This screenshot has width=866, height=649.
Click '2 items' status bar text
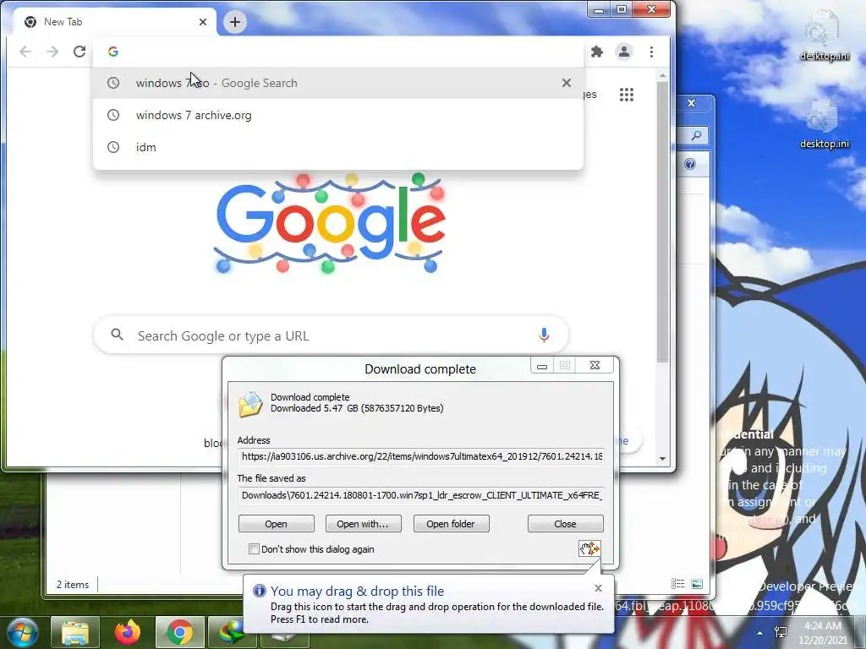click(73, 585)
